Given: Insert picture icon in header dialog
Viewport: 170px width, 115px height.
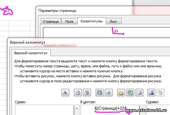Looking at the screenshot, I should click(151, 93).
